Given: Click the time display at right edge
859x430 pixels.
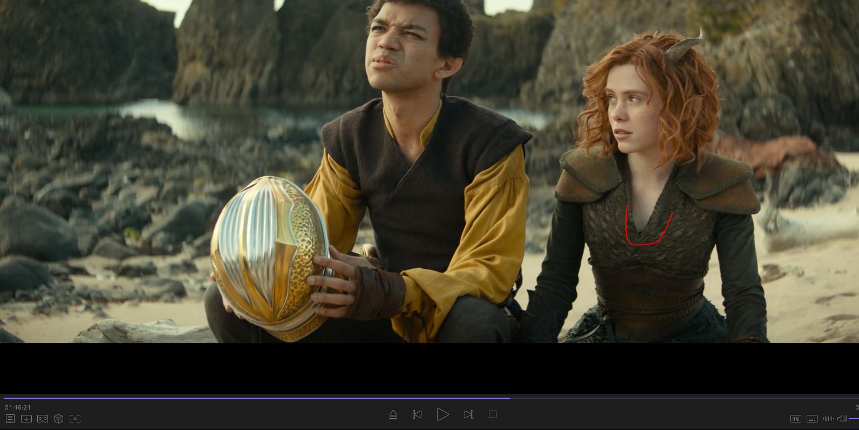Looking at the screenshot, I should point(856,407).
